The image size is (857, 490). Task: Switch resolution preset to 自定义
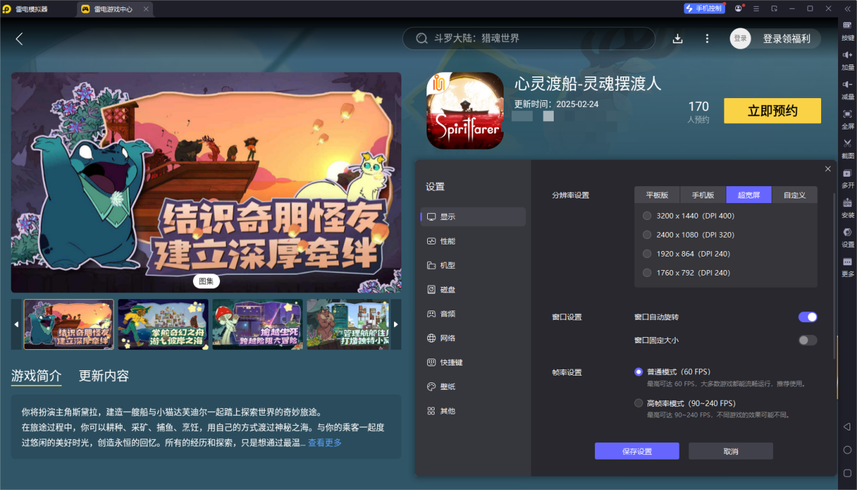point(794,194)
